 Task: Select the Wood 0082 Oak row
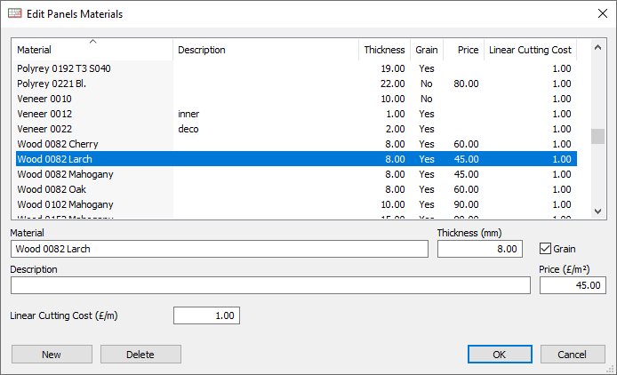296,189
